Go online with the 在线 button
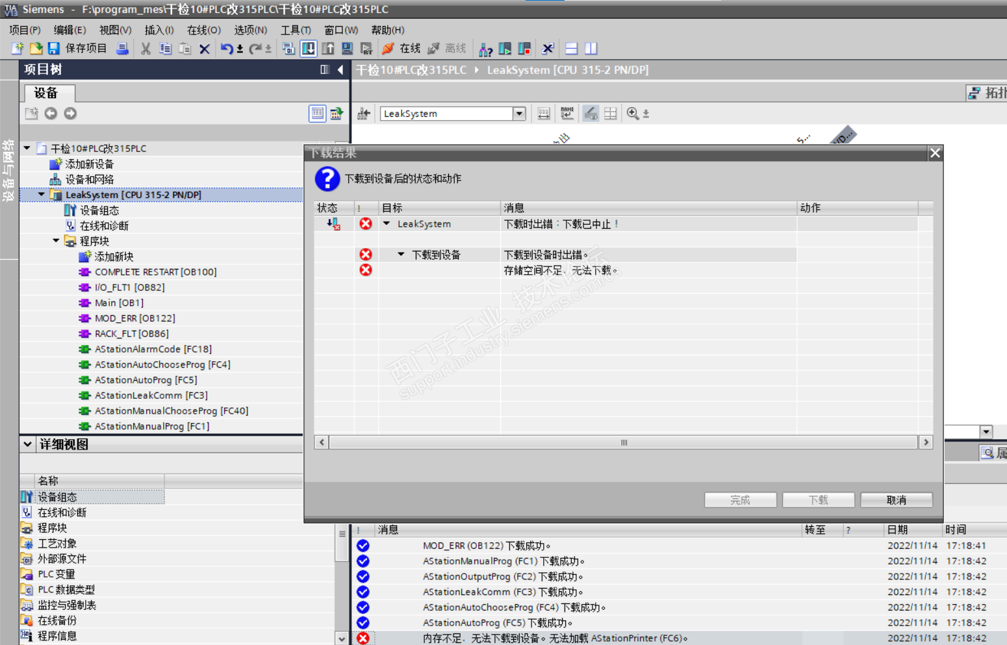This screenshot has width=1007, height=645. pyautogui.click(x=402, y=49)
